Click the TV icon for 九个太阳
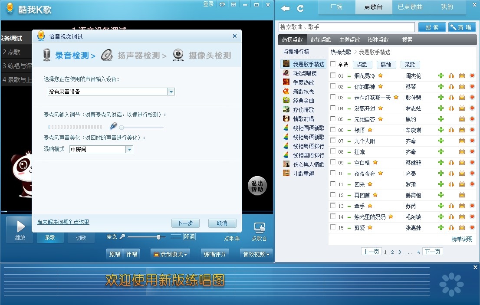This screenshot has width=480, height=305. coord(462,141)
